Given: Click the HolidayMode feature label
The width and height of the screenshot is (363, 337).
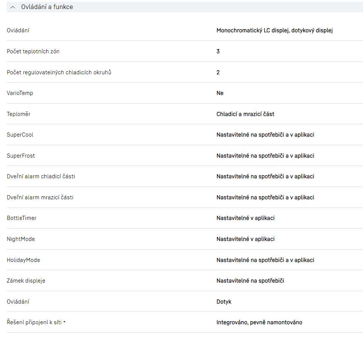Looking at the screenshot, I should tap(23, 260).
